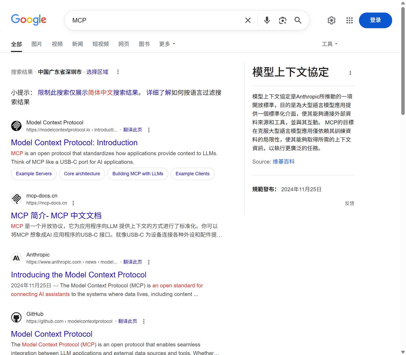Click the Google logo to go home
Viewport: 406px width, 355px height.
29,20
